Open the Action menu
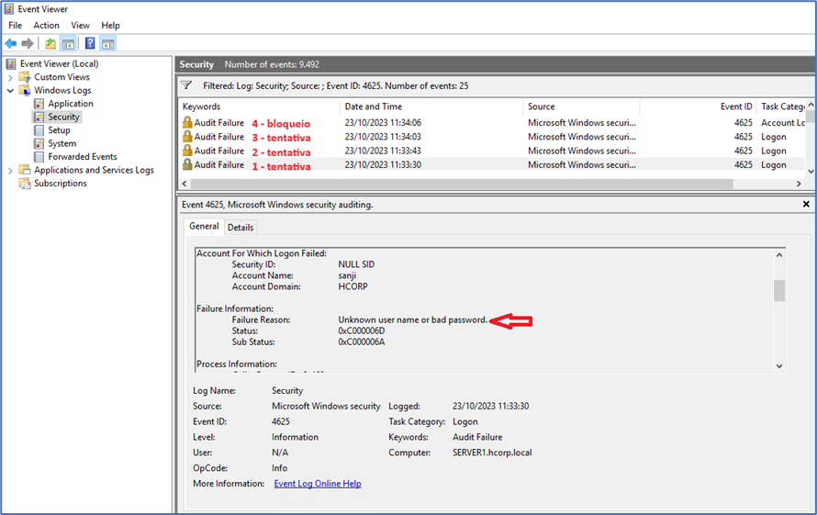This screenshot has width=817, height=515. 46,26
